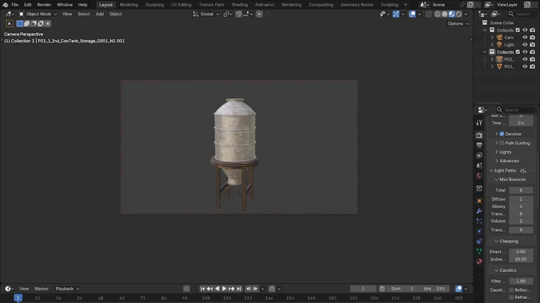Click Light Paths presets icon
Viewport: 540px width, 303px height.
coord(523,171)
